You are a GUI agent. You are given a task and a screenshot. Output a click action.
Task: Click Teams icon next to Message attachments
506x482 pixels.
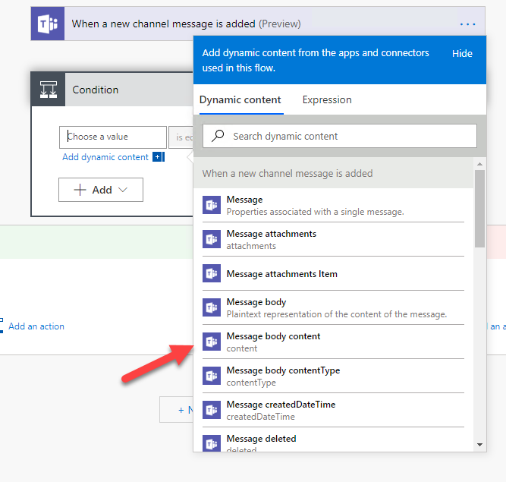coord(212,239)
